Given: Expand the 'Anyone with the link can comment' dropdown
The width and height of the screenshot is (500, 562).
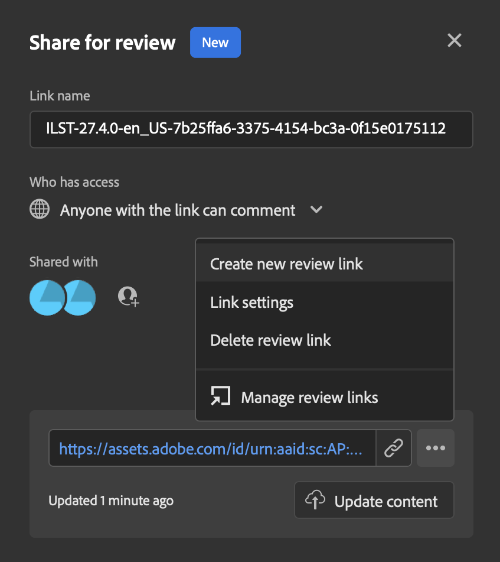Looking at the screenshot, I should click(316, 210).
